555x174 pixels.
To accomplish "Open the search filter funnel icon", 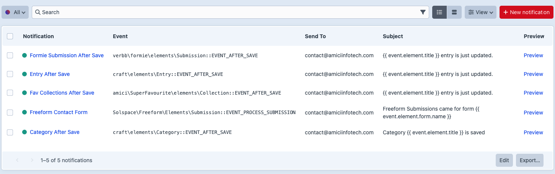I will coord(423,12).
